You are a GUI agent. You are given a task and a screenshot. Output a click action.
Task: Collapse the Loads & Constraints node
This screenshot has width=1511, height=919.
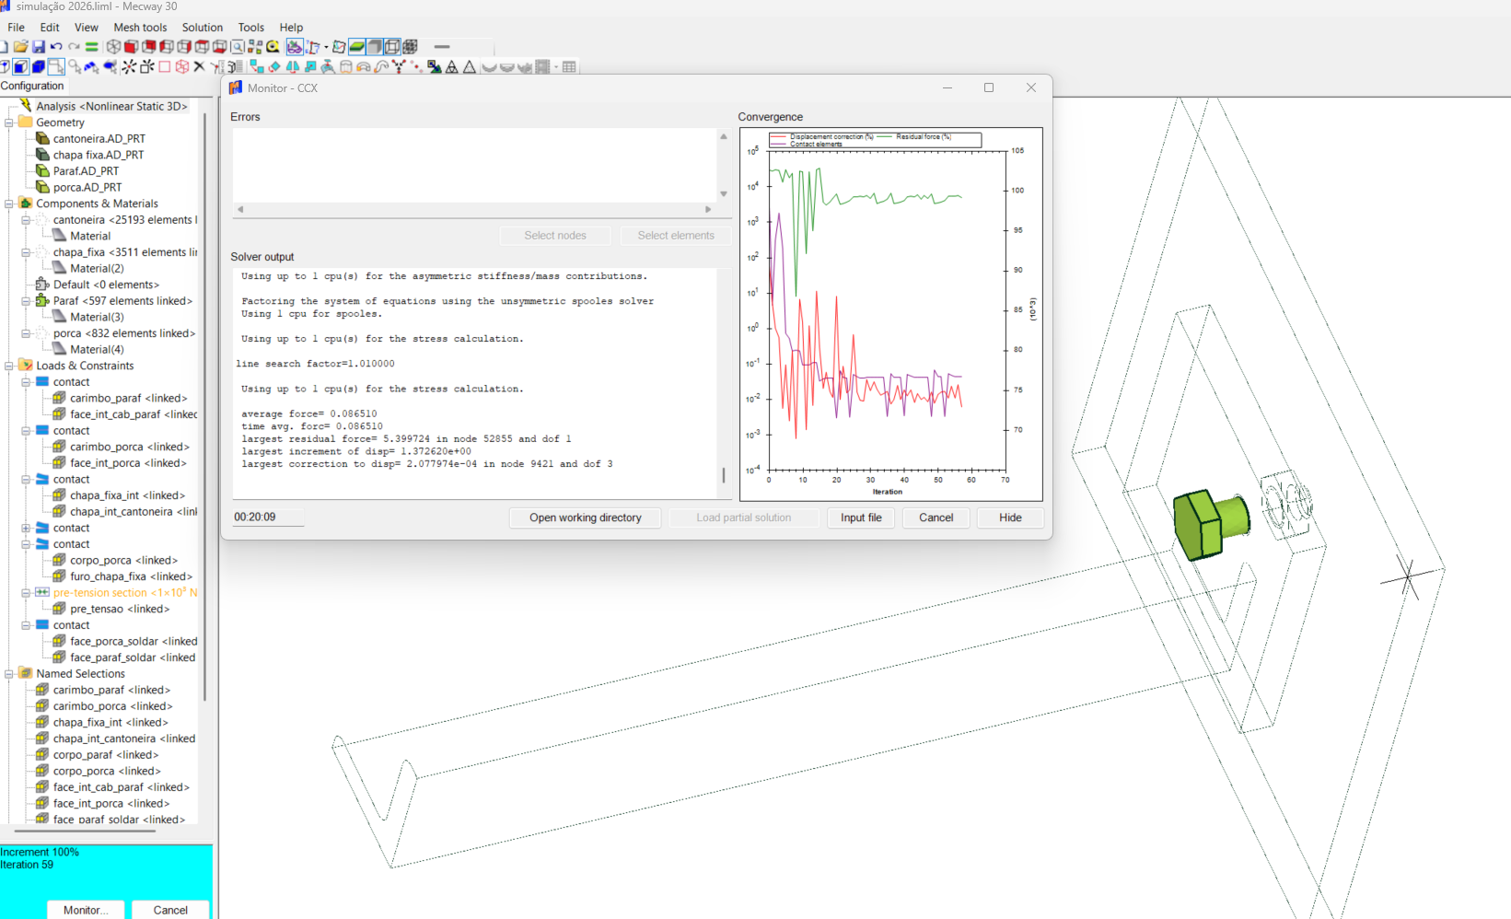9,366
